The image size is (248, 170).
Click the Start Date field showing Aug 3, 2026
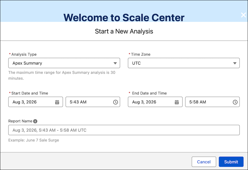point(36,102)
